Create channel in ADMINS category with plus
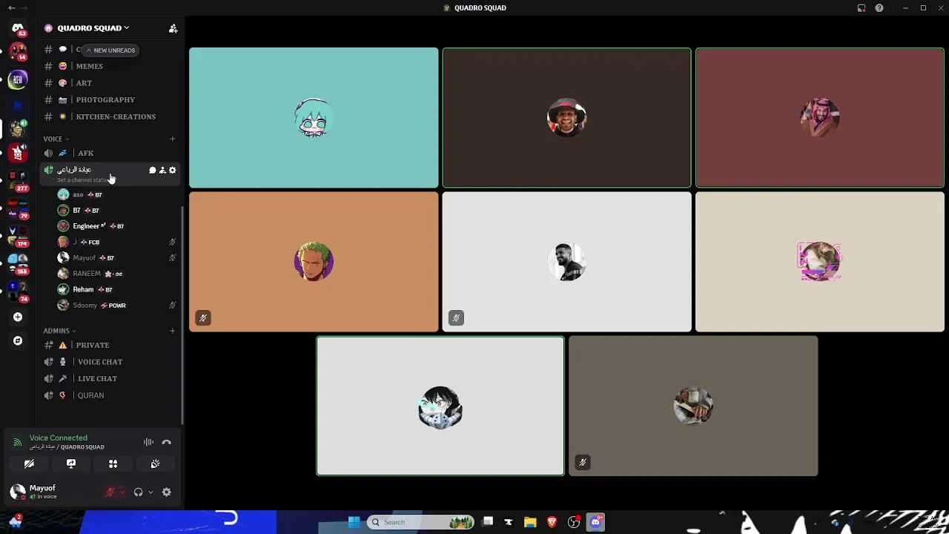Screen dimensions: 949x534 coord(172,331)
